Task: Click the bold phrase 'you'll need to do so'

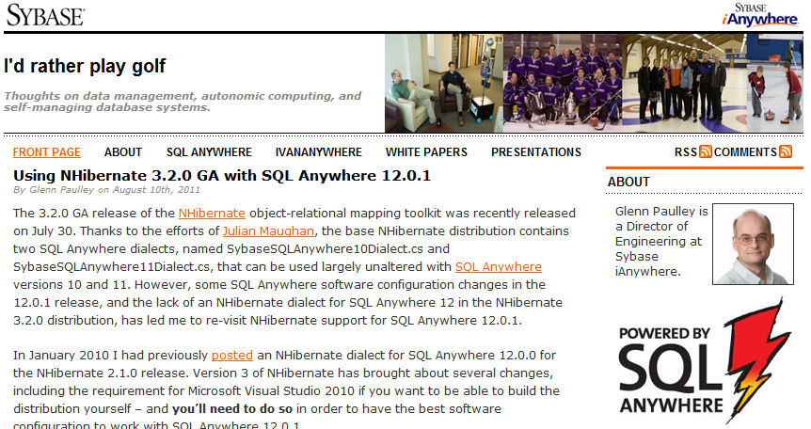Action: (x=232, y=409)
